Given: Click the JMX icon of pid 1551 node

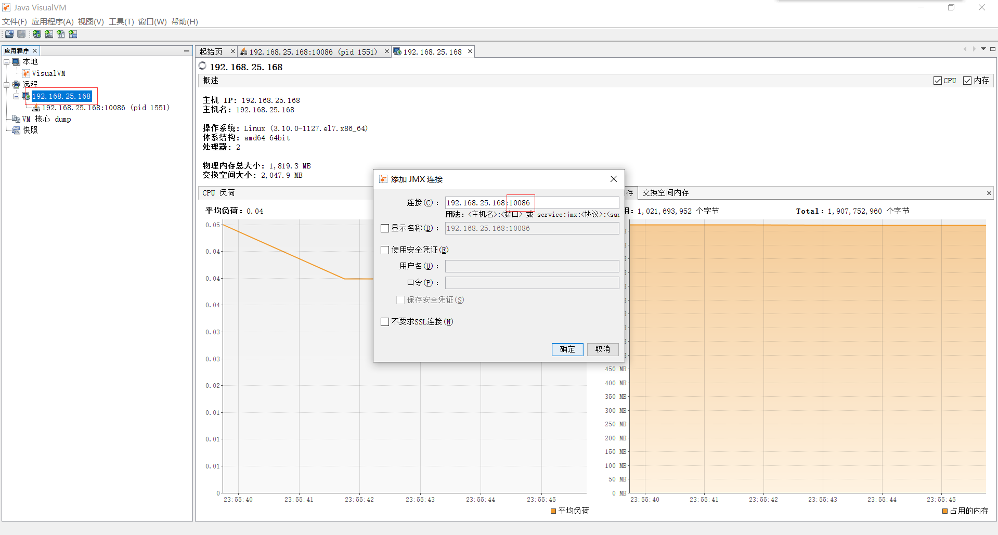Looking at the screenshot, I should (x=36, y=108).
